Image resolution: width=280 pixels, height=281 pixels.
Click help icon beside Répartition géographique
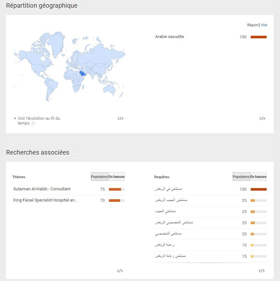[85, 6]
